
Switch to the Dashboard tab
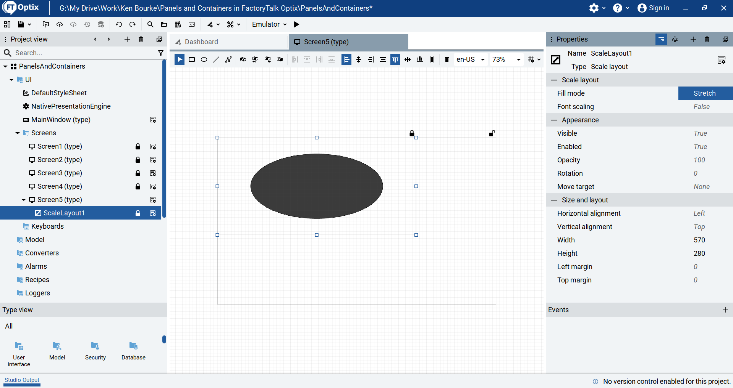(228, 42)
